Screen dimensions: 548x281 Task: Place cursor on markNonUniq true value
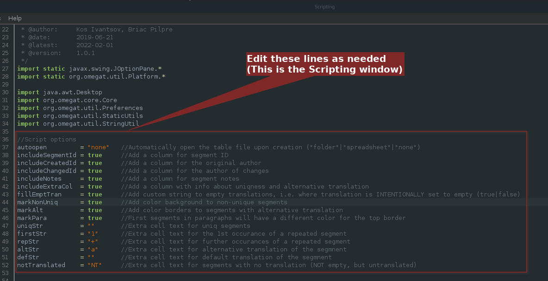[95, 202]
